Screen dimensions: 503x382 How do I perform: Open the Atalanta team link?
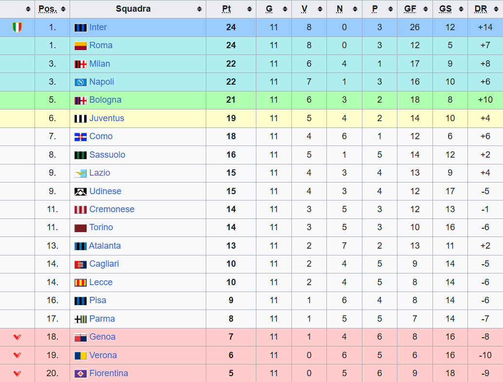(105, 246)
